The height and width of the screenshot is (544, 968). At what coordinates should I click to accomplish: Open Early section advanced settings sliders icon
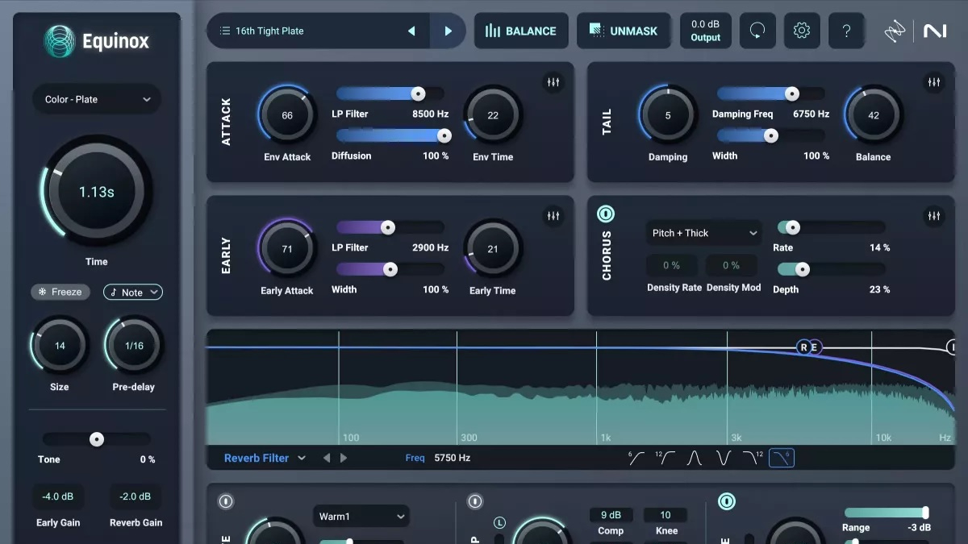click(553, 216)
